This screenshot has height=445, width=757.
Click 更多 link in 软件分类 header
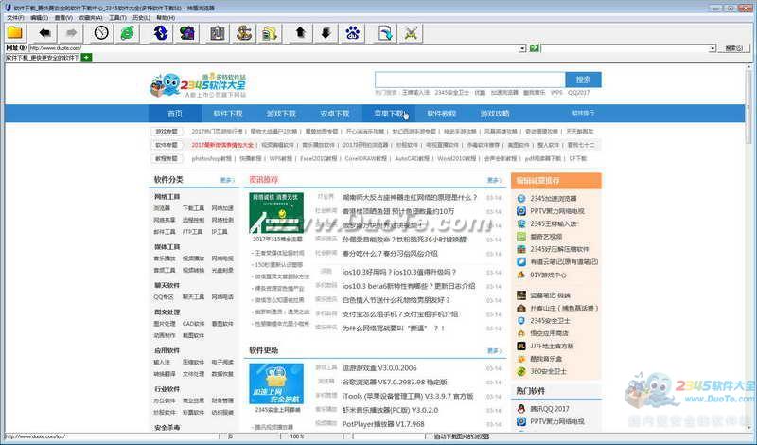227,180
